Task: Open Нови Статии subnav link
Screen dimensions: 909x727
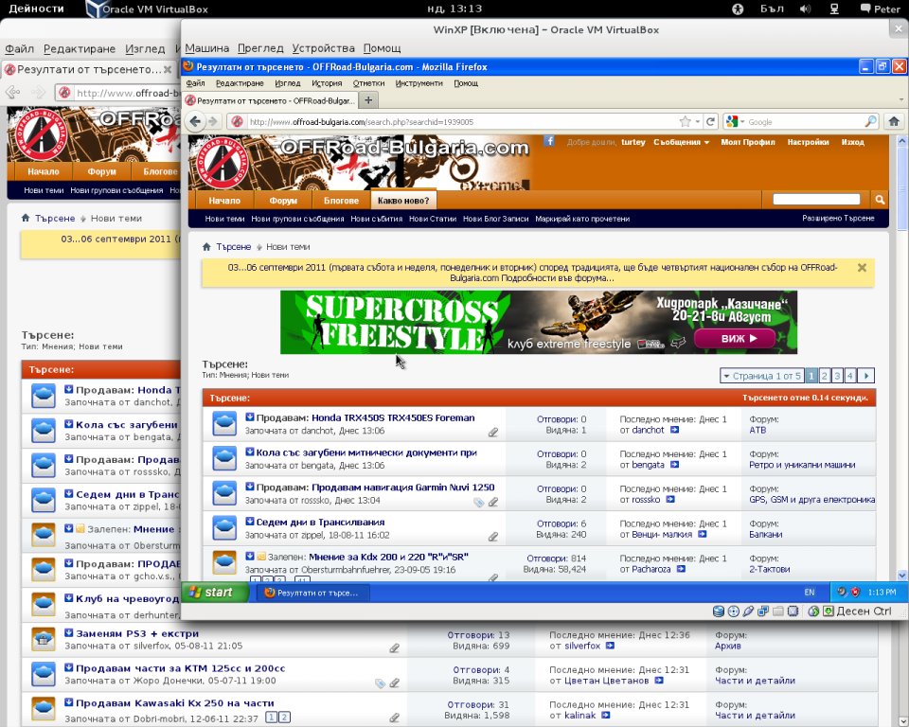Action: (x=433, y=219)
